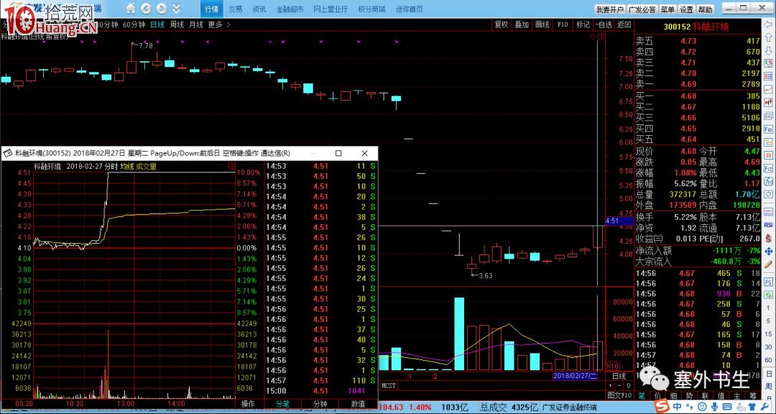Select the 势 tab below the tick list
The height and width of the screenshot is (414, 776).
(689, 395)
